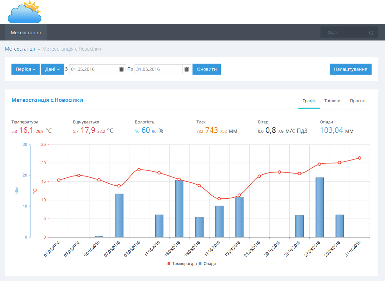
Task: Follow the Метеостанції breadcrumb link
Action: pyautogui.click(x=20, y=49)
